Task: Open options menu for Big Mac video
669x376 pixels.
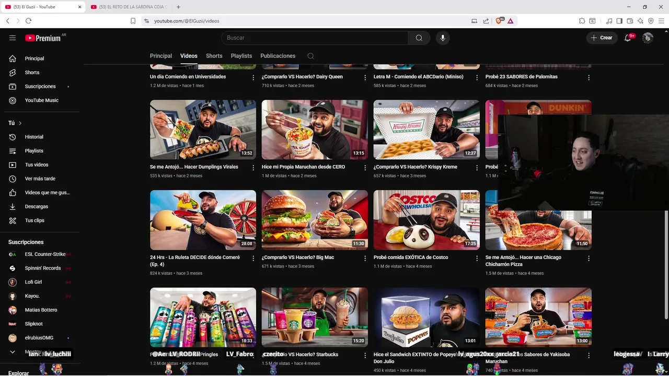Action: click(x=365, y=258)
